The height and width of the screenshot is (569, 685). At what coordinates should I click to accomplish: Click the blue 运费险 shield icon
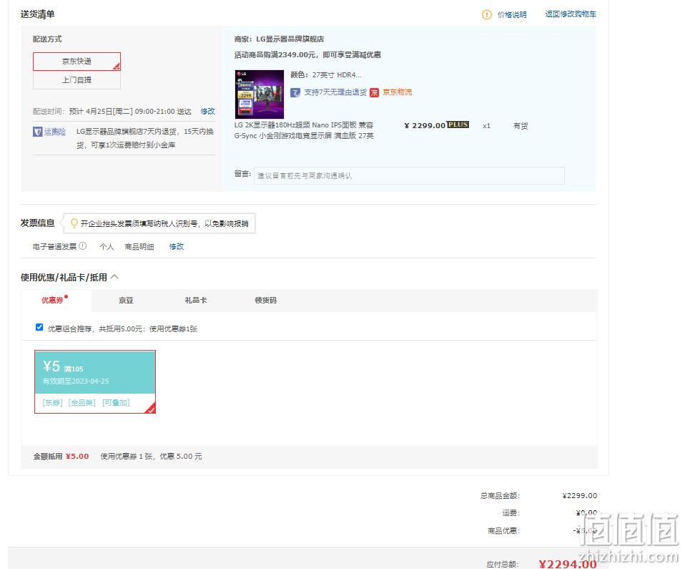38,132
